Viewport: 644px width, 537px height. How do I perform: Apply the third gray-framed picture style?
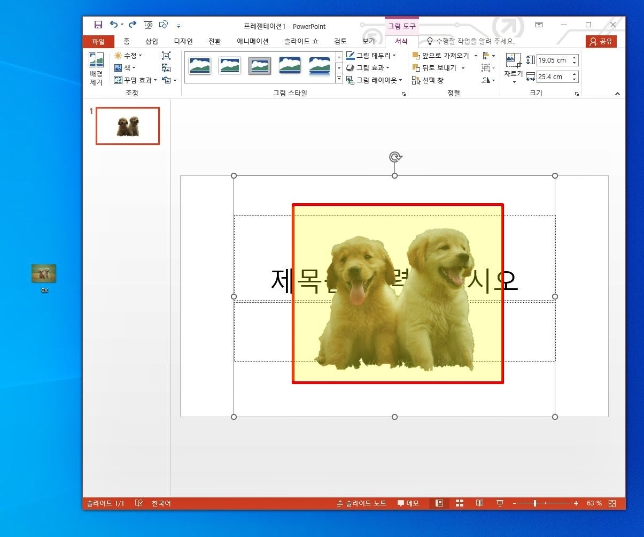click(260, 66)
